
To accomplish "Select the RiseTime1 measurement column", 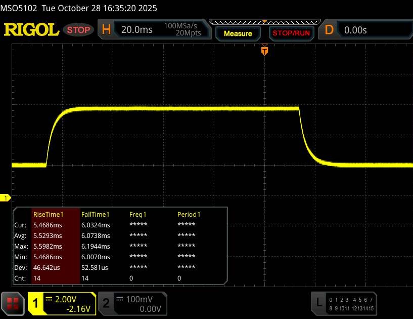I will (x=46, y=214).
